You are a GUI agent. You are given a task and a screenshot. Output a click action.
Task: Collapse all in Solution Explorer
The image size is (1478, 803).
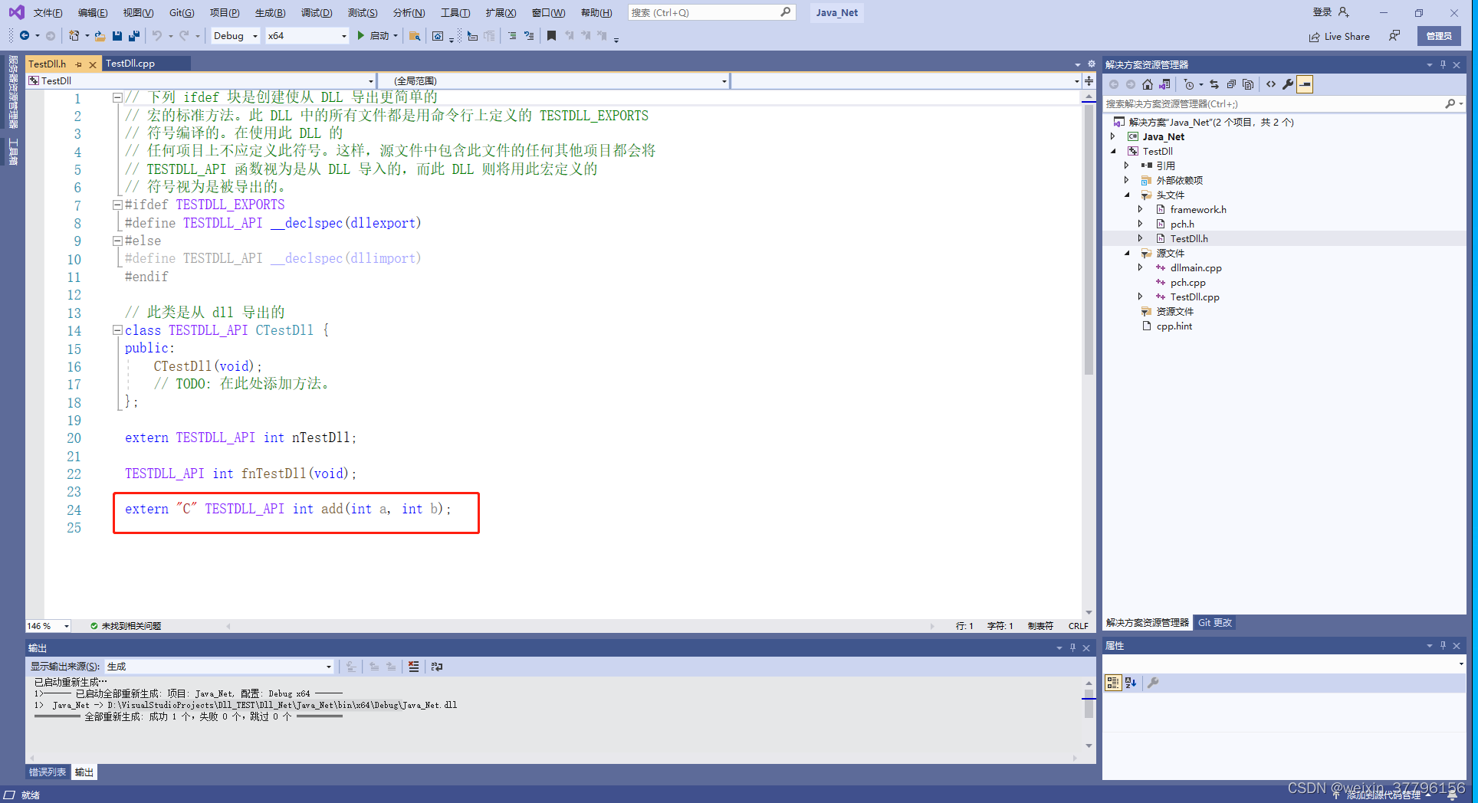tap(1231, 84)
